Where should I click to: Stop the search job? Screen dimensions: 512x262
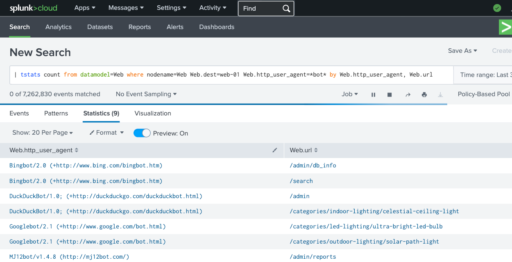click(390, 94)
